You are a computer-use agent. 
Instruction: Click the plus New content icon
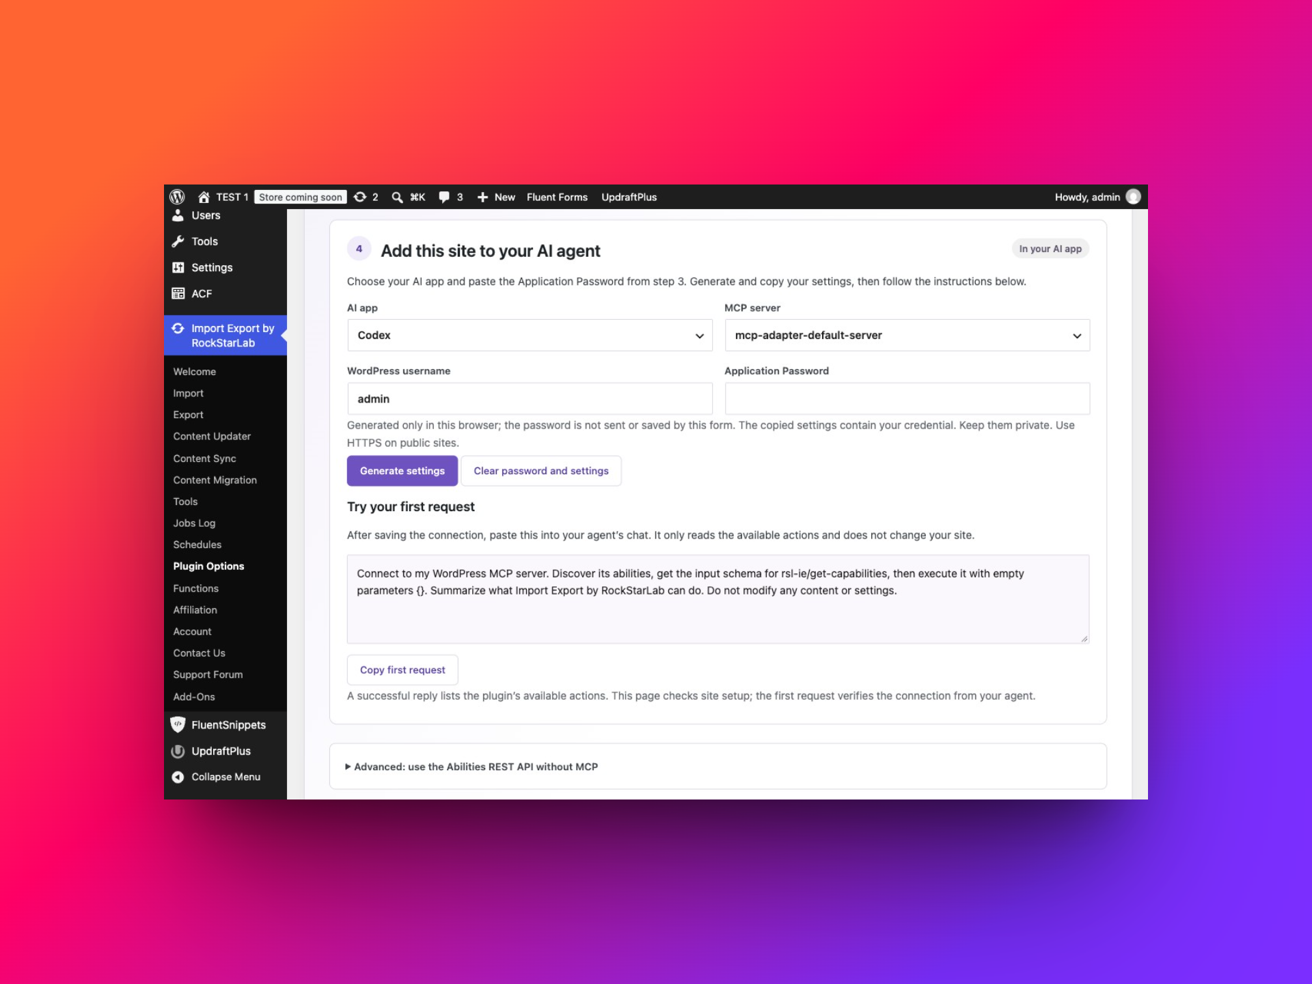click(x=482, y=197)
